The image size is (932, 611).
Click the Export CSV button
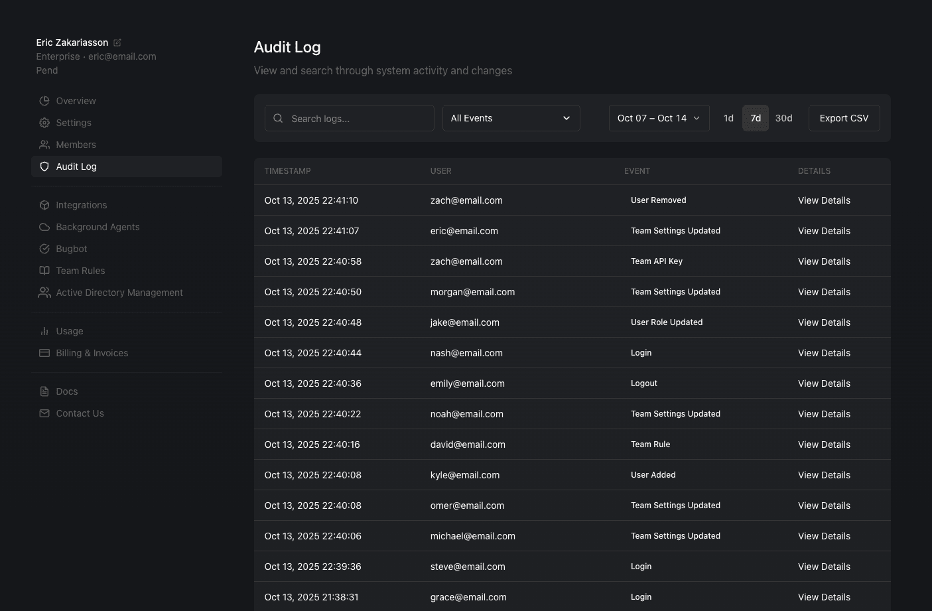pyautogui.click(x=844, y=117)
